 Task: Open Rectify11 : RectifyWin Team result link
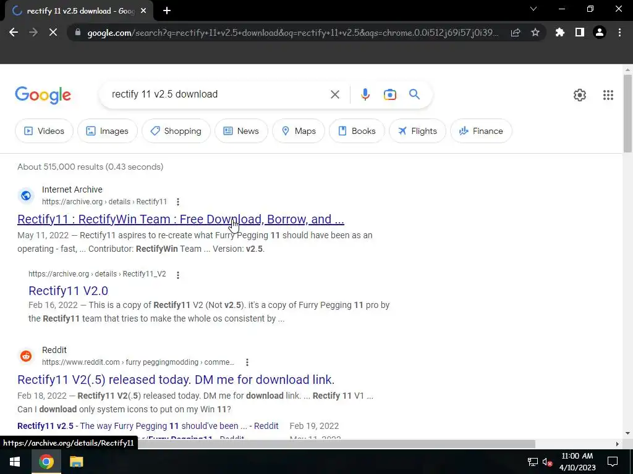181,219
